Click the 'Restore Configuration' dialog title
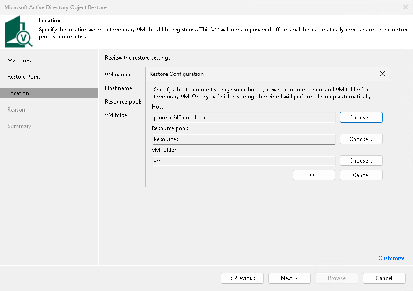This screenshot has height=291, width=413. click(x=177, y=74)
